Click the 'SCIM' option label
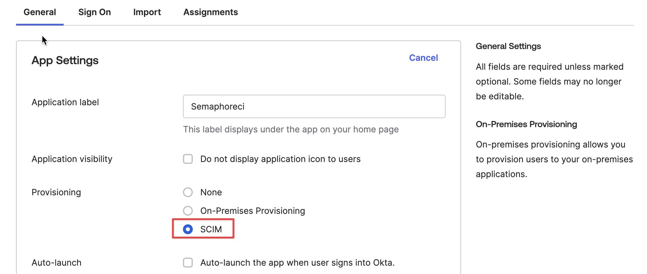 pos(211,229)
